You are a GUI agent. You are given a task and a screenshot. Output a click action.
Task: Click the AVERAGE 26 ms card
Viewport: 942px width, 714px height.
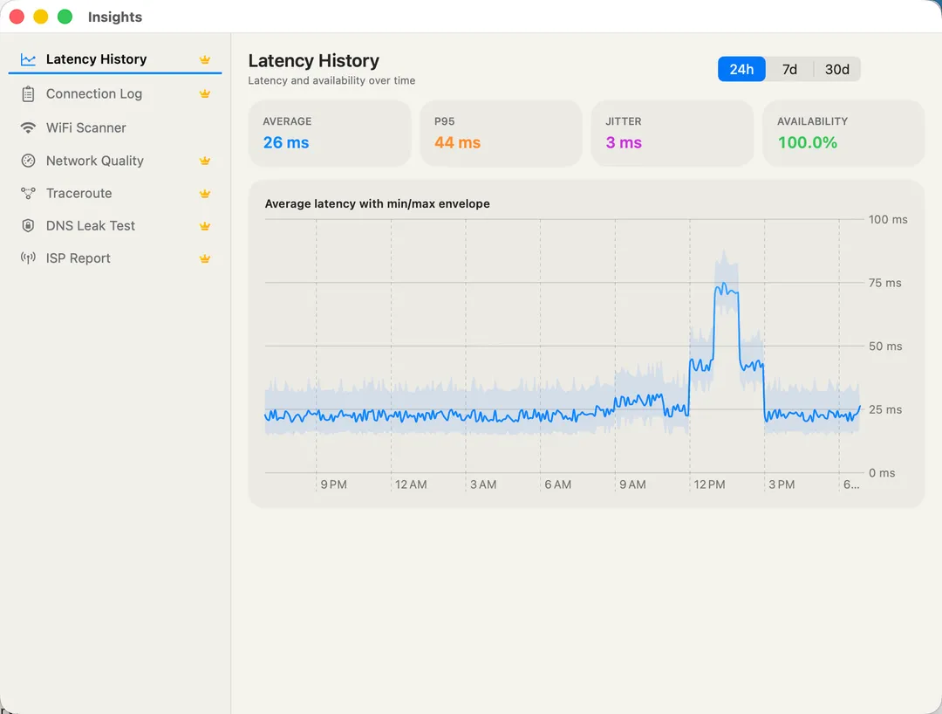(330, 133)
